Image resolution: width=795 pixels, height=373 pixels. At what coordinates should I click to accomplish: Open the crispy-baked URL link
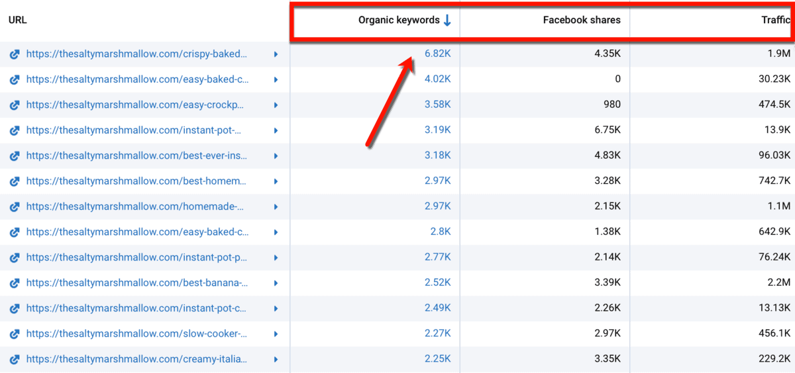[137, 54]
